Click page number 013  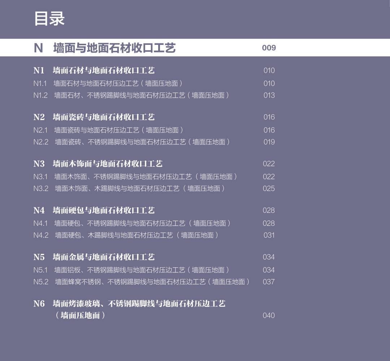[x=269, y=95]
